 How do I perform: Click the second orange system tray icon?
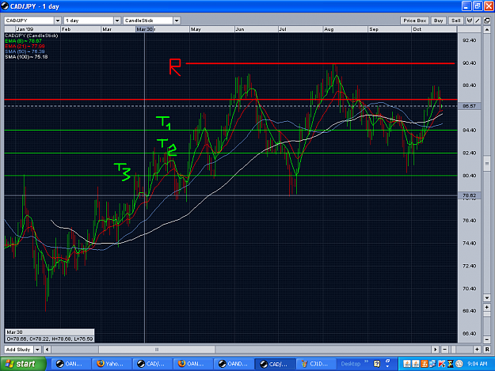pos(416,364)
